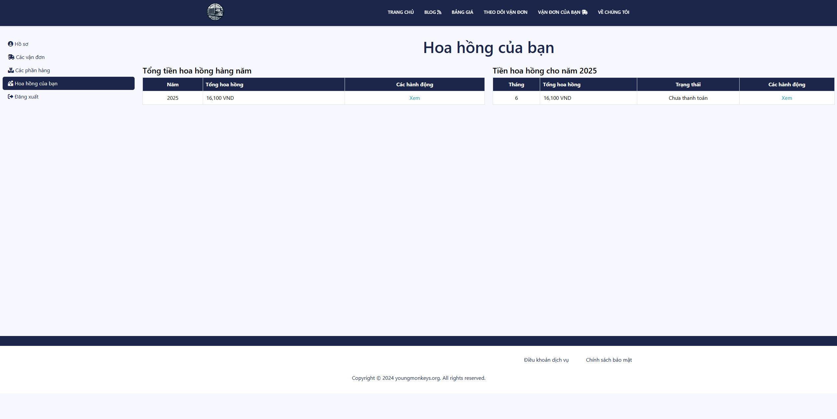Click the truck icon beside Các vận đơn
Viewport: 837px width, 419px height.
[x=11, y=57]
